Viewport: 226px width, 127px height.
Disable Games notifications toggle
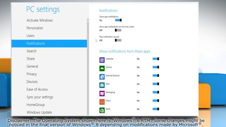point(156,67)
